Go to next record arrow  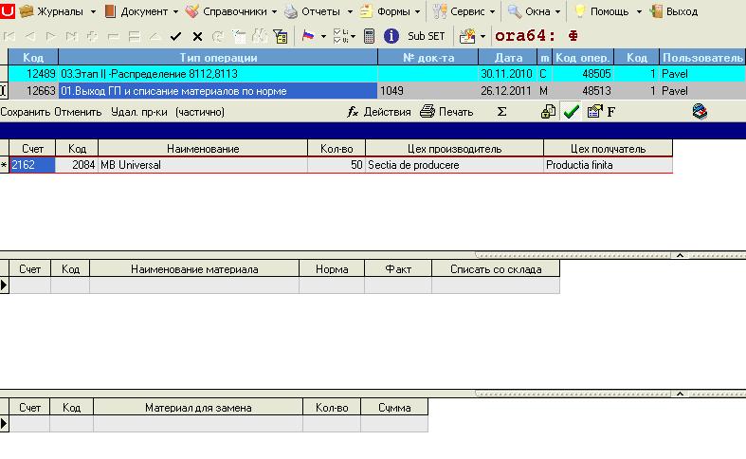tap(50, 36)
